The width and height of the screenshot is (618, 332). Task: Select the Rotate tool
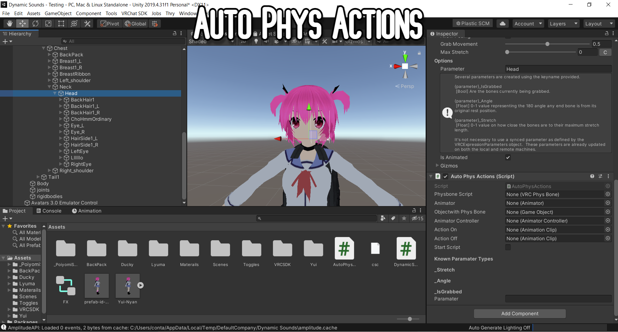click(35, 23)
